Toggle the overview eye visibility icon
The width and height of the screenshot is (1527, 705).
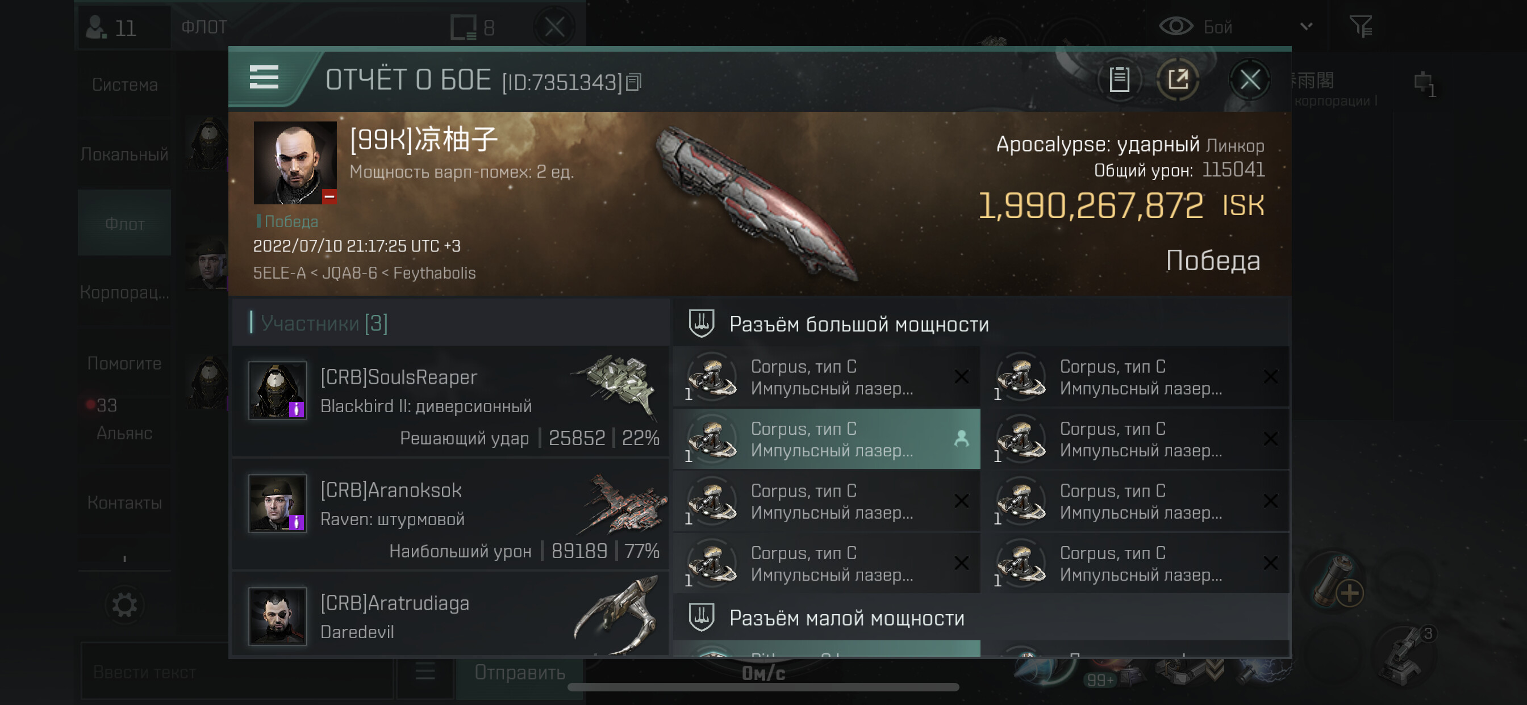[1175, 26]
